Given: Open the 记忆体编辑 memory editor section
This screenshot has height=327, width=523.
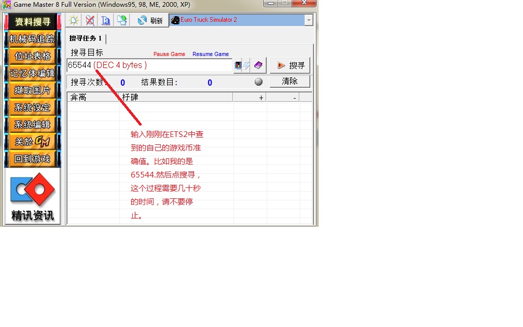Looking at the screenshot, I should click(x=32, y=73).
